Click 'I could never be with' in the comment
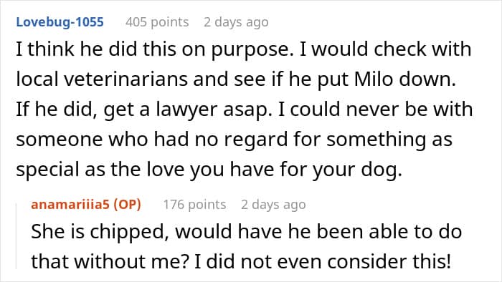 pyautogui.click(x=376, y=109)
